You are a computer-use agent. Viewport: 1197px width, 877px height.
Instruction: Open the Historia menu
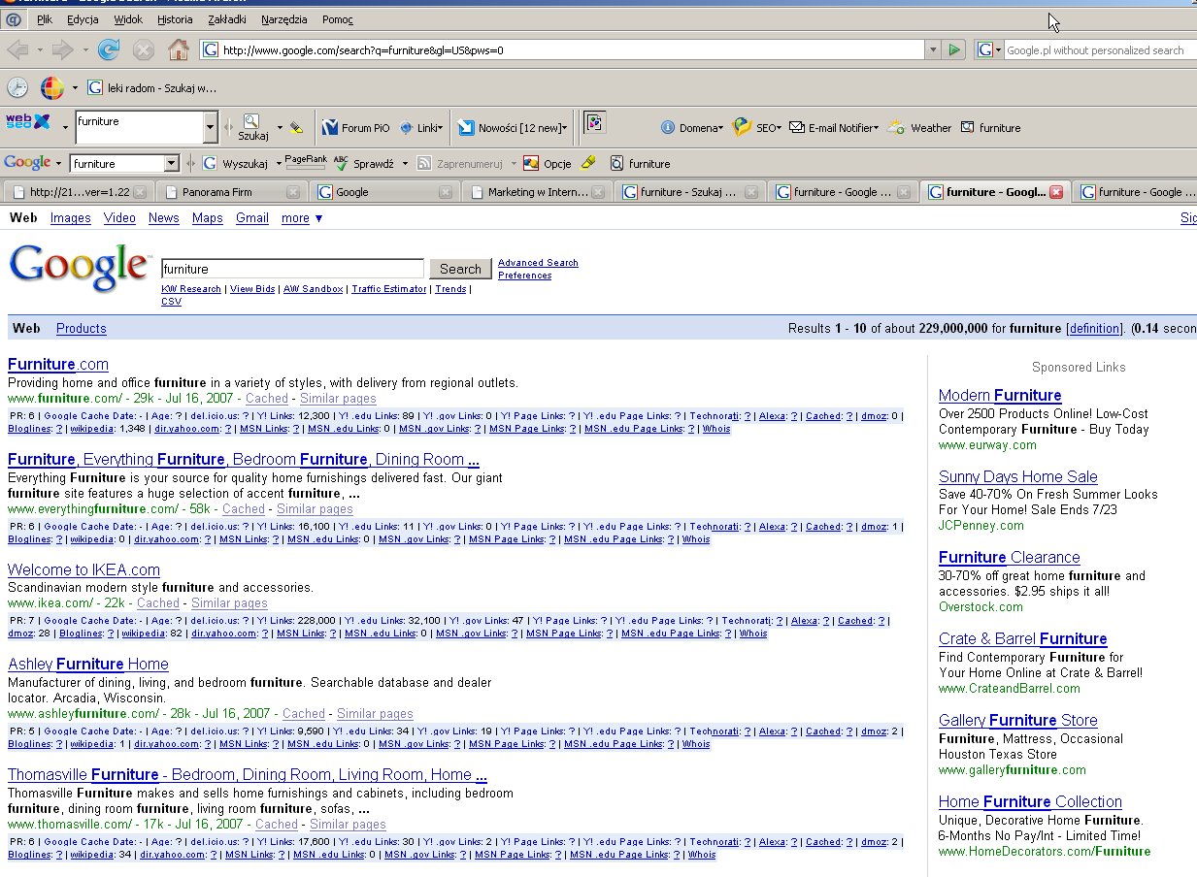[175, 19]
